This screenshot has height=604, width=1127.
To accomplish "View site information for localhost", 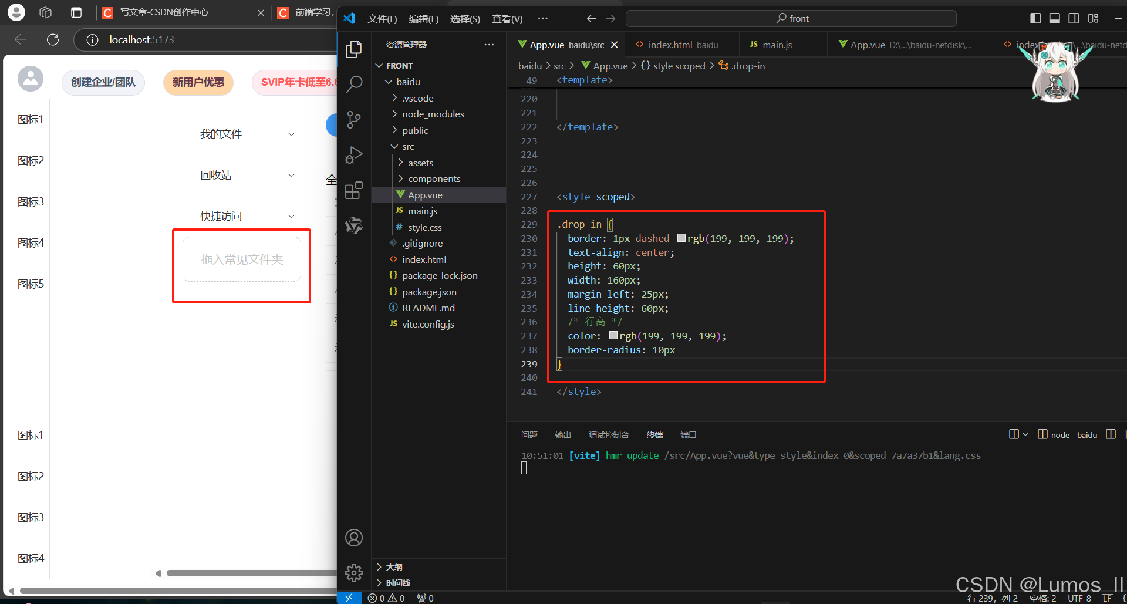I will click(92, 40).
